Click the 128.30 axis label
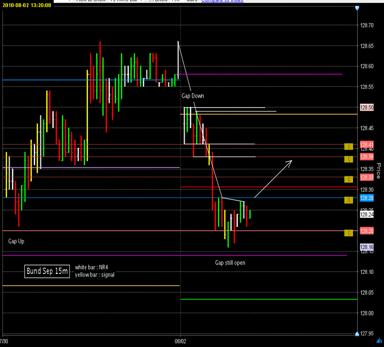384x347 pixels. (367, 190)
